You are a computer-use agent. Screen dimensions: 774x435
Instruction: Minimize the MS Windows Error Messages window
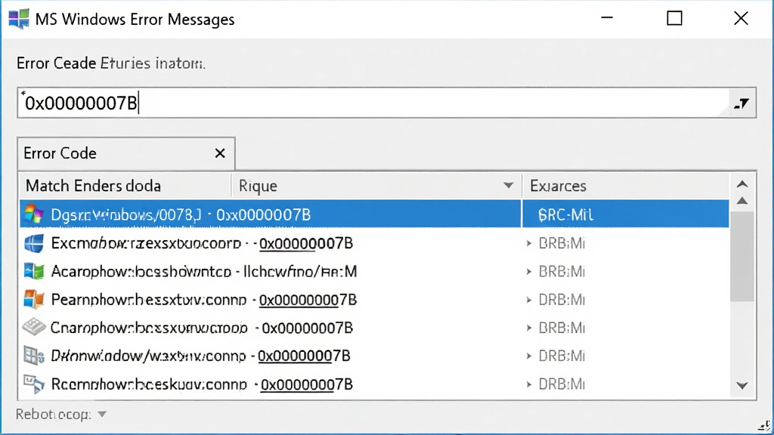(607, 18)
